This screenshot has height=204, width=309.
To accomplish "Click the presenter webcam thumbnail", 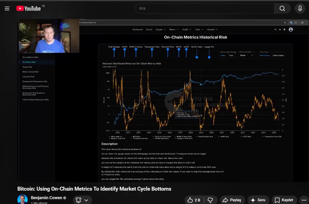I will 49,36.
